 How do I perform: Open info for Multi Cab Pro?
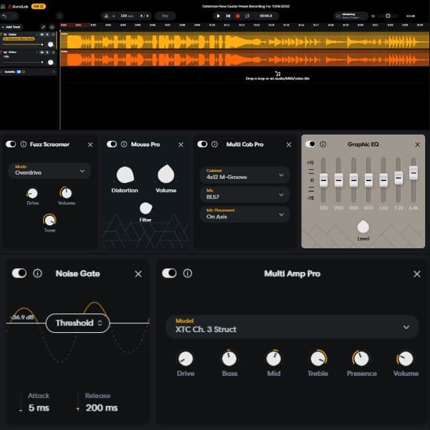[x=215, y=144]
